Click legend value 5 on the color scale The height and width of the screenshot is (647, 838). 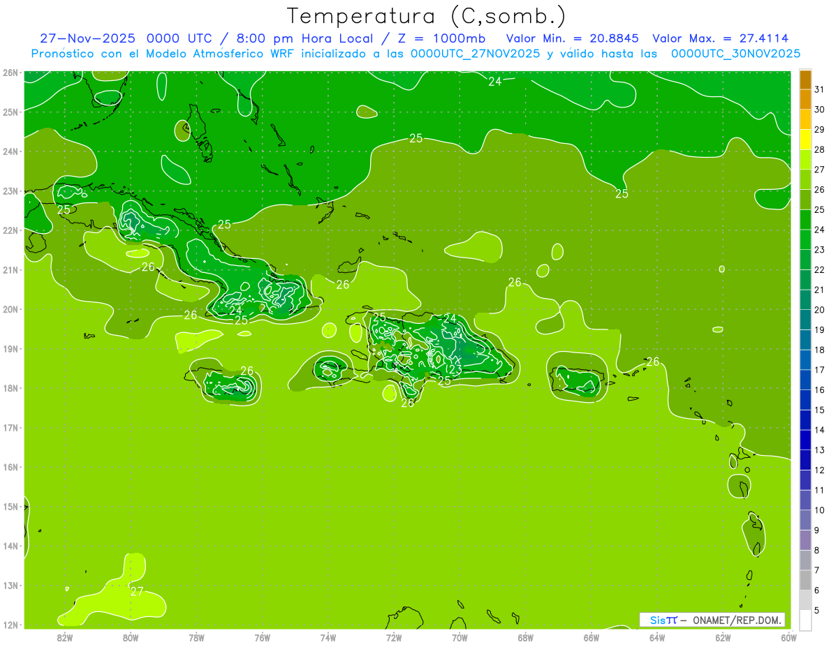coord(817,611)
